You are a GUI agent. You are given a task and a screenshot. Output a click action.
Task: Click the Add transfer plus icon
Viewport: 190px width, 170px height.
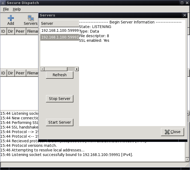[11, 18]
